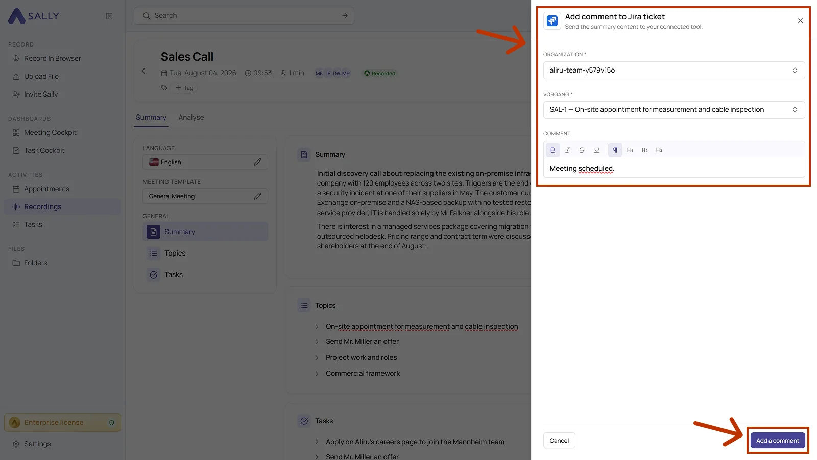Click the MR participant avatar

point(319,74)
